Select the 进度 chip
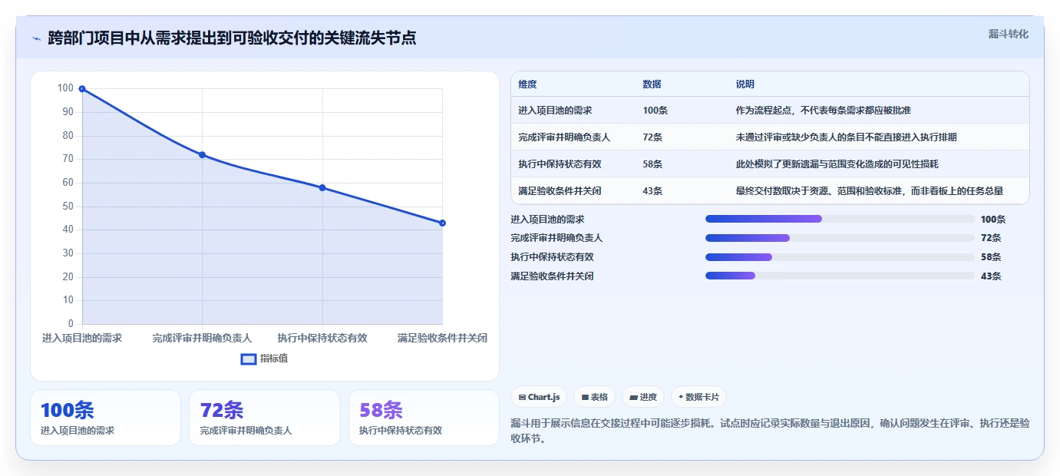Image resolution: width=1060 pixels, height=476 pixels. click(643, 397)
